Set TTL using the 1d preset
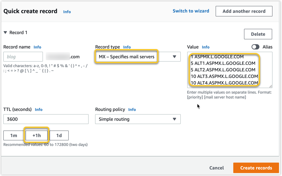The height and width of the screenshot is (176, 282). pos(59,135)
